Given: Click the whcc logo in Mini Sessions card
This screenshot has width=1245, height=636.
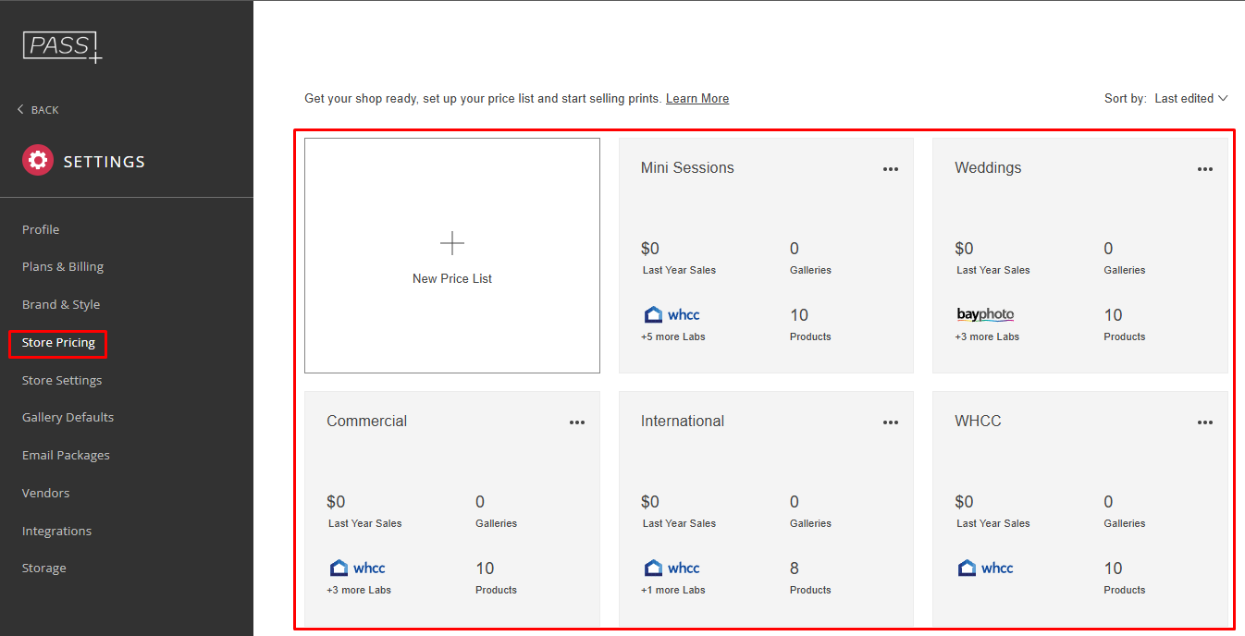Looking at the screenshot, I should (x=672, y=315).
